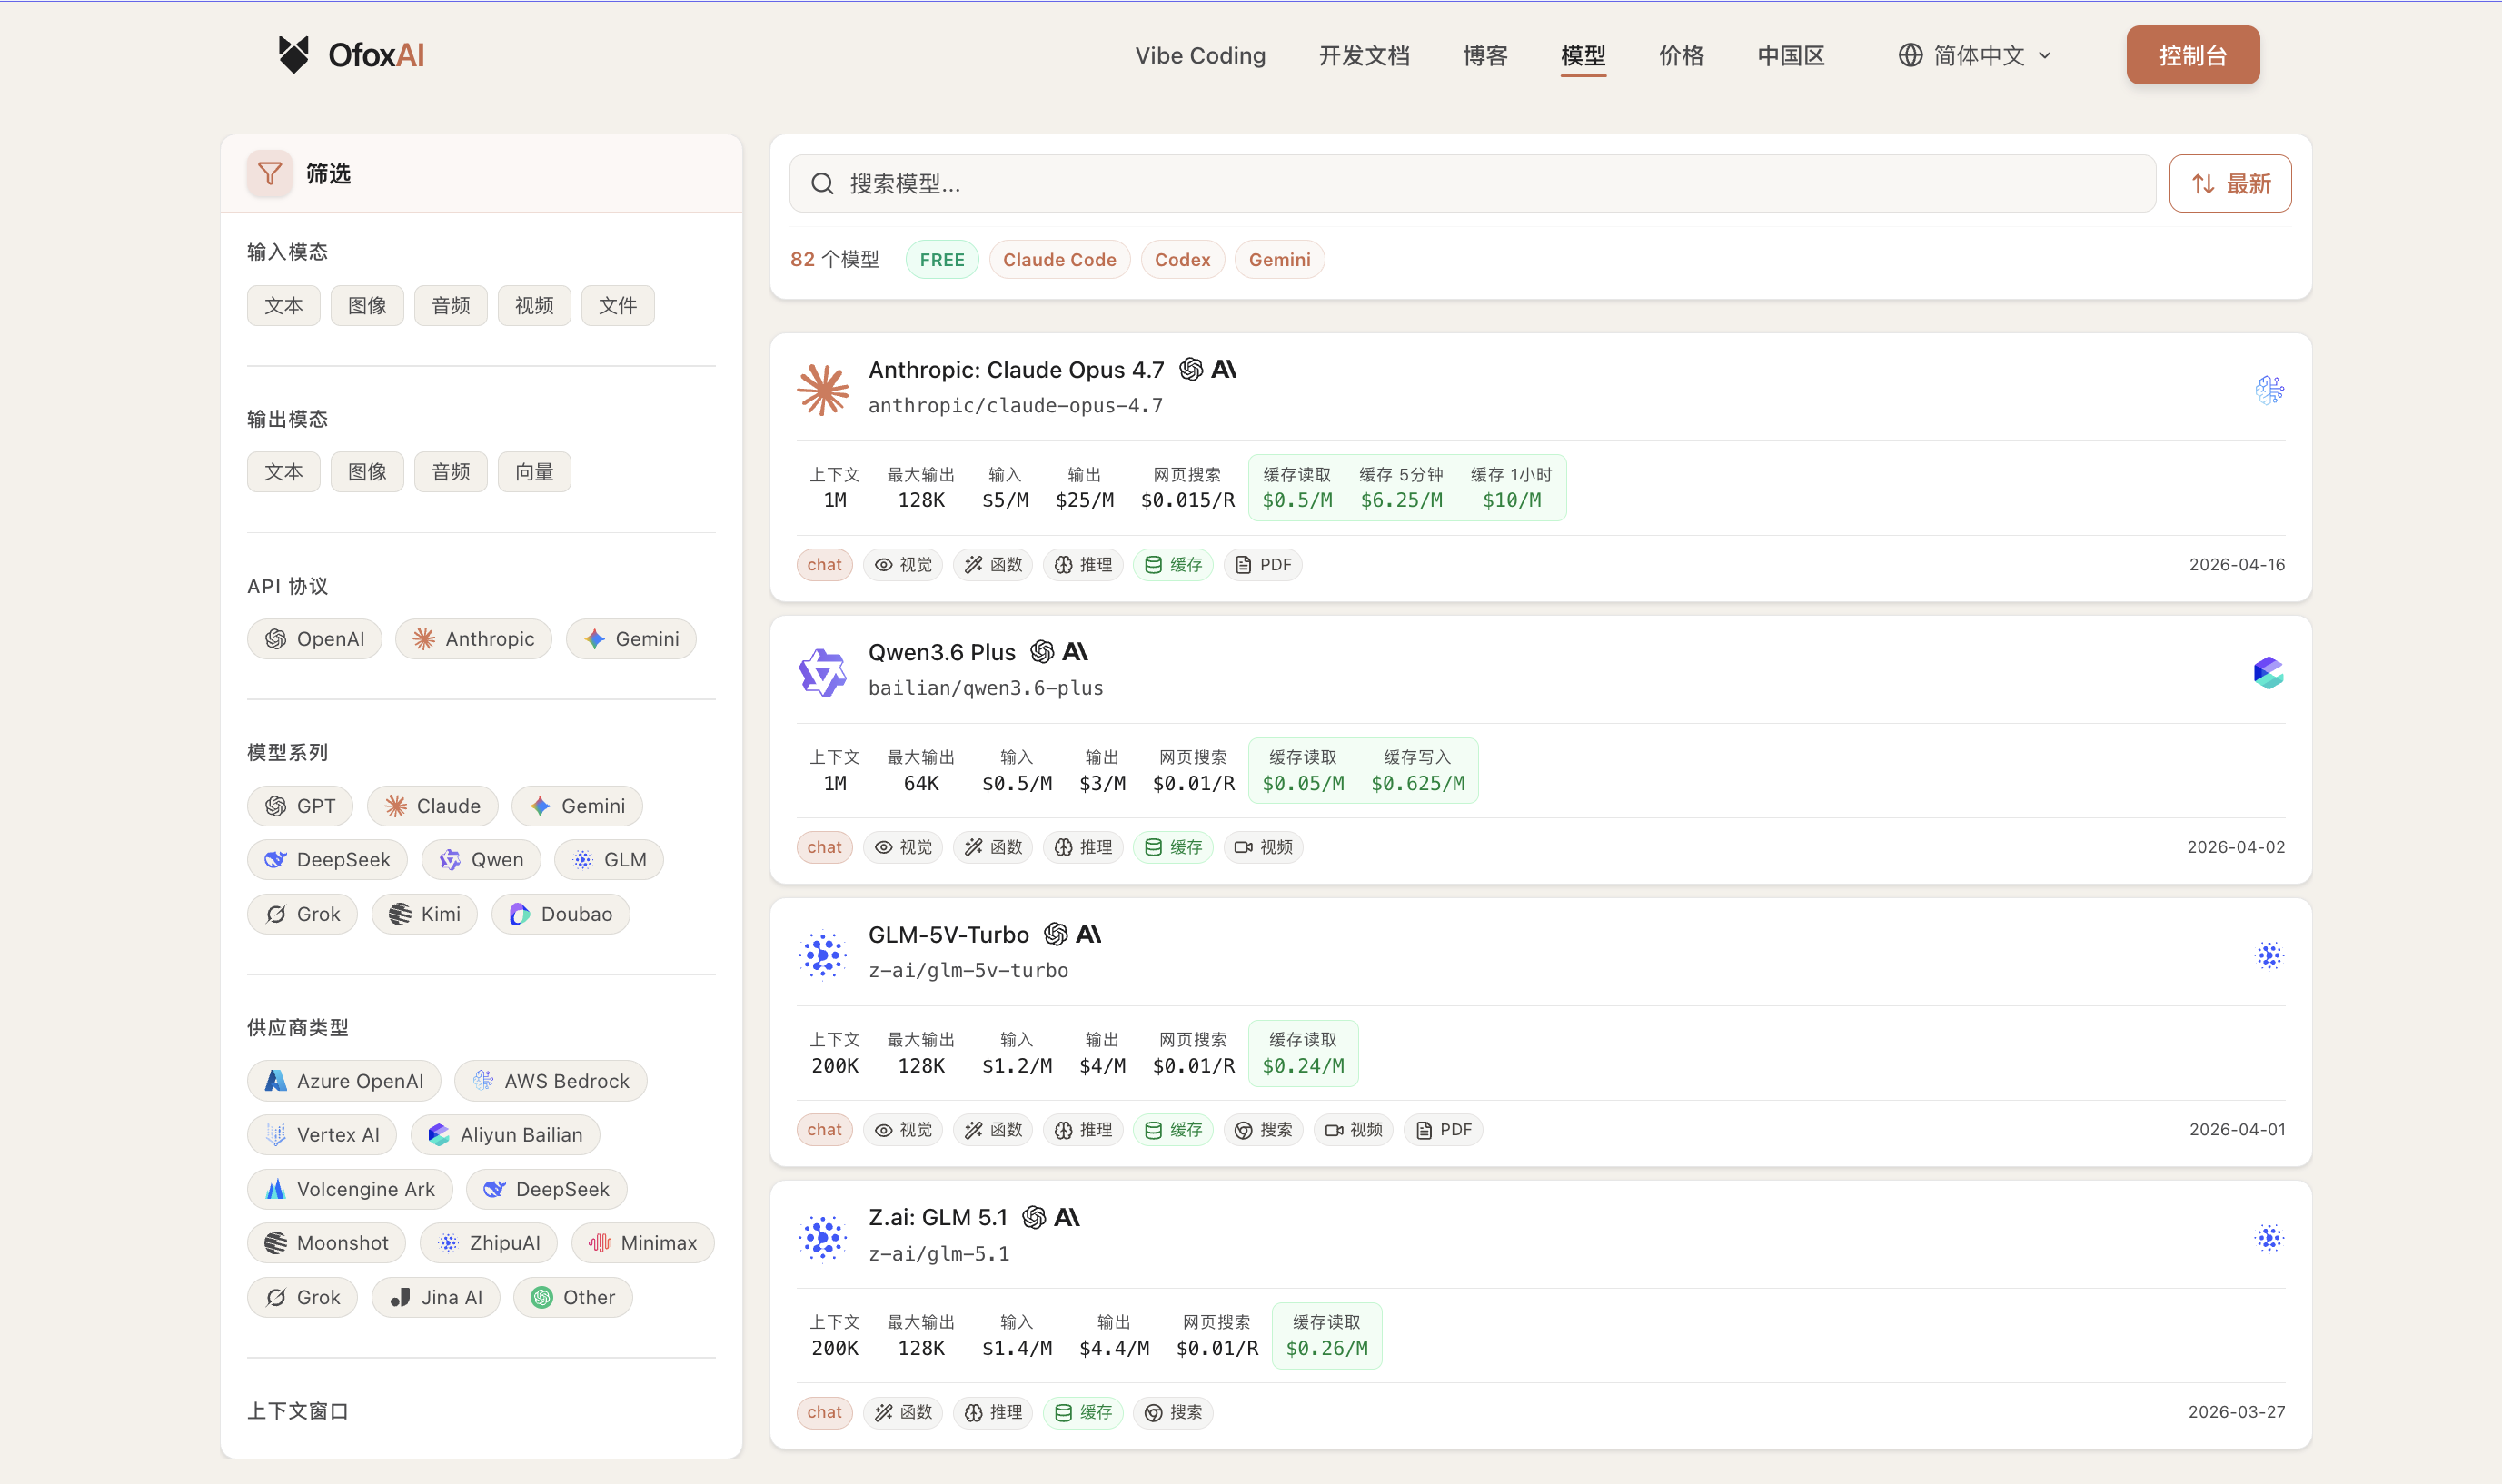Screen dimensions: 2502x1484
Task: Click the 控制台 button
Action: 2192,55
